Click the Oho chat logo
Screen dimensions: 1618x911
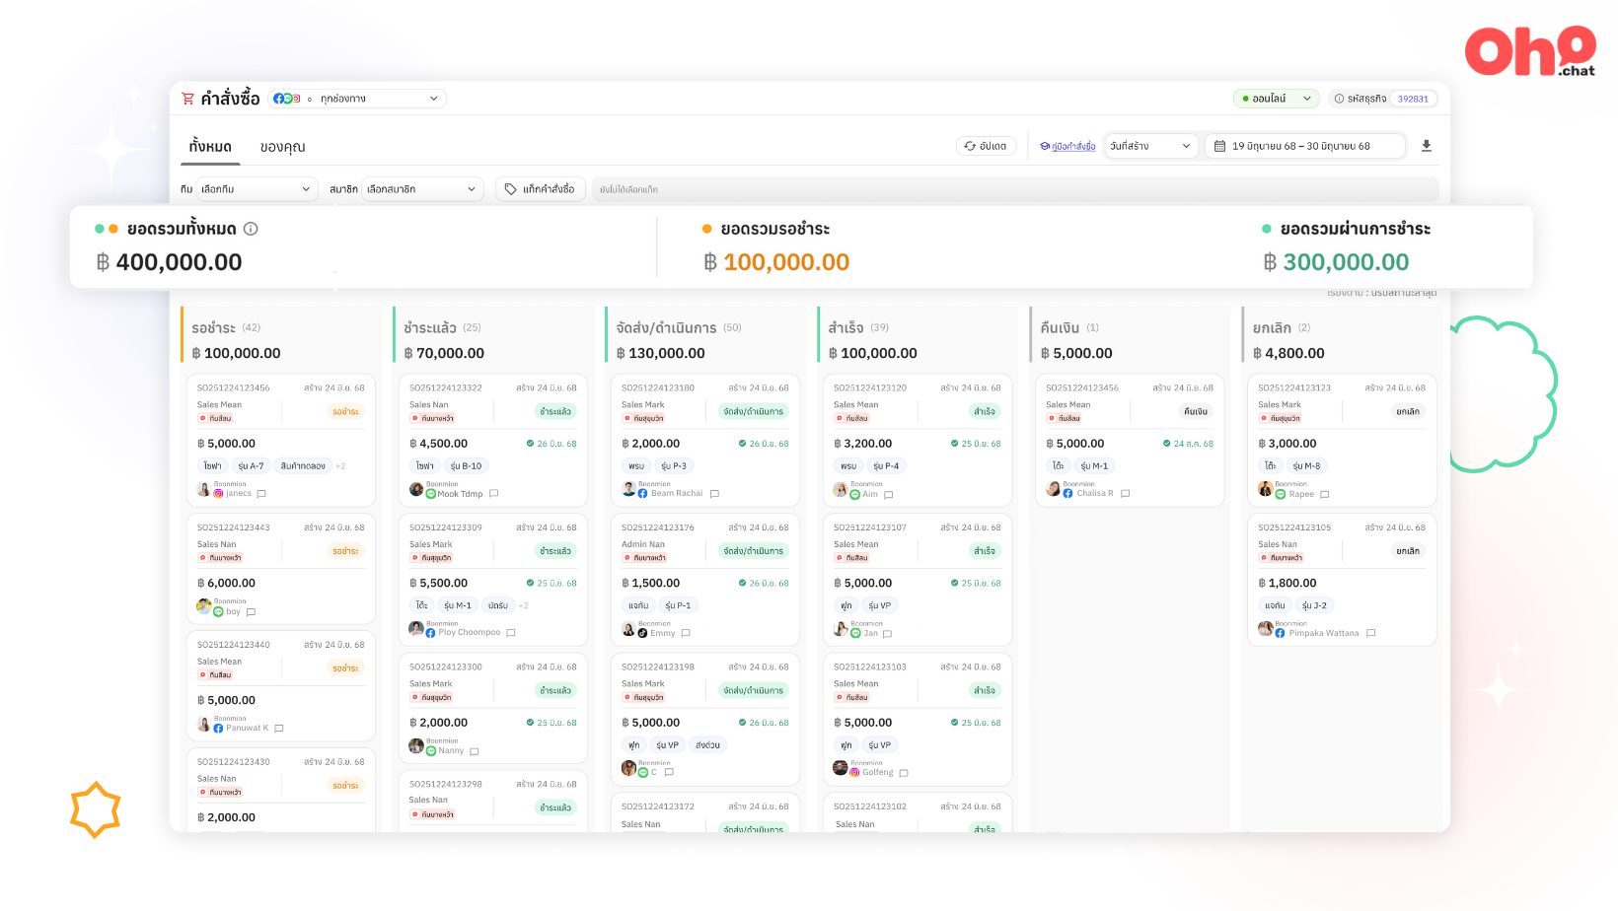tap(1530, 51)
